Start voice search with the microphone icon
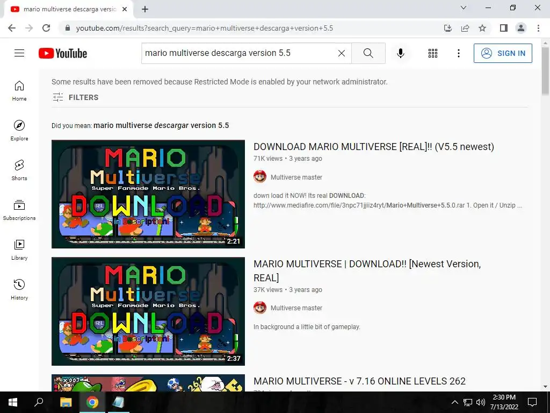Image resolution: width=550 pixels, height=413 pixels. (x=400, y=53)
